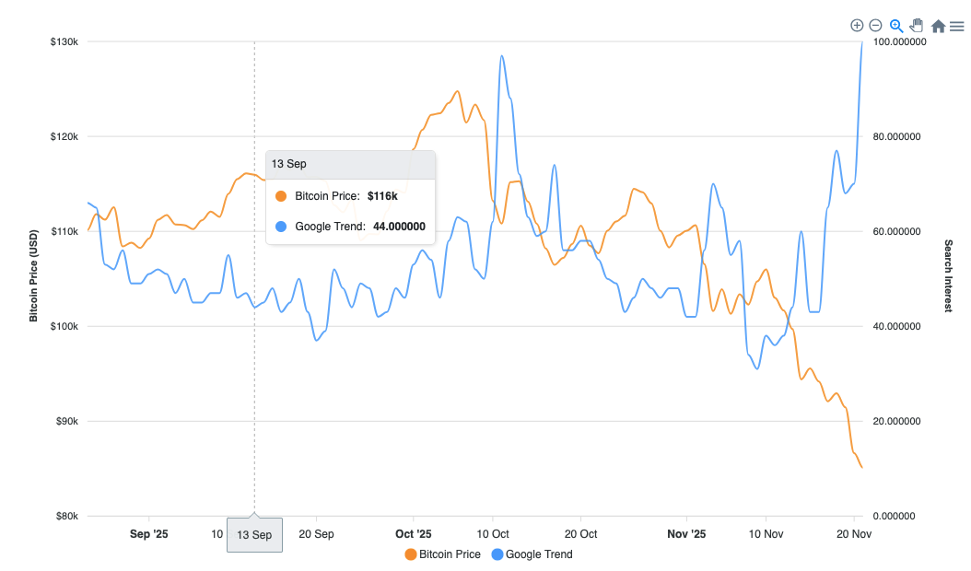
Task: Open export options from the hamburger icon
Action: click(x=956, y=25)
